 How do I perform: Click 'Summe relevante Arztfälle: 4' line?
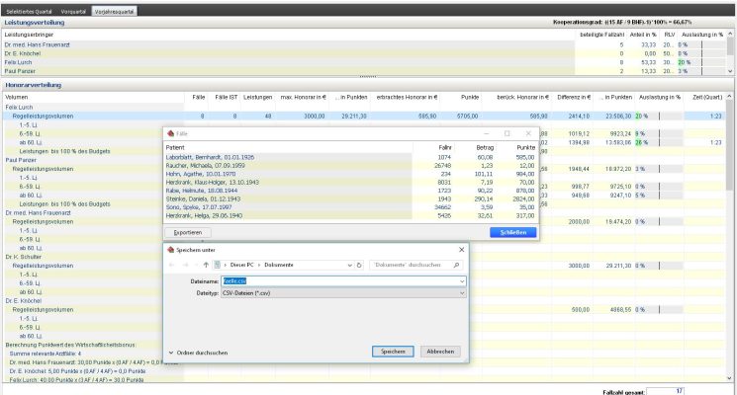(x=46, y=354)
